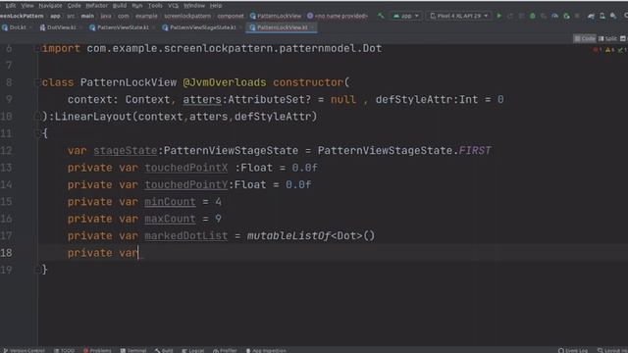Open the Run menu

pyautogui.click(x=137, y=6)
